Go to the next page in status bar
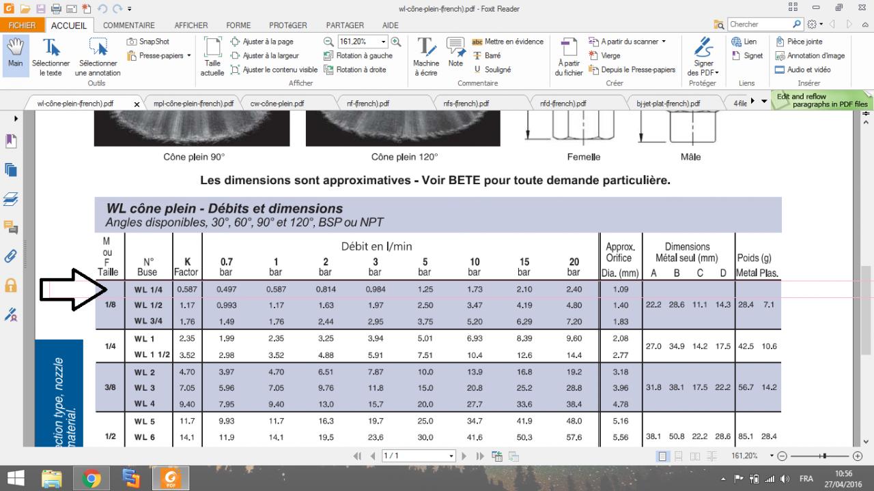Screen dimensions: 874x491 pos(466,456)
